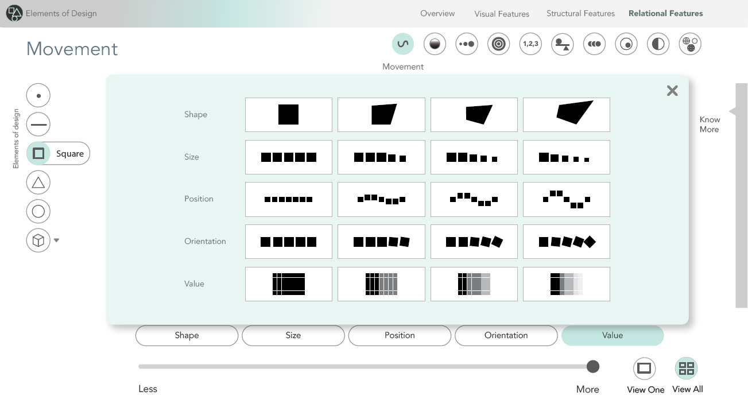
Task: Select the line element in sidebar
Action: [x=38, y=125]
